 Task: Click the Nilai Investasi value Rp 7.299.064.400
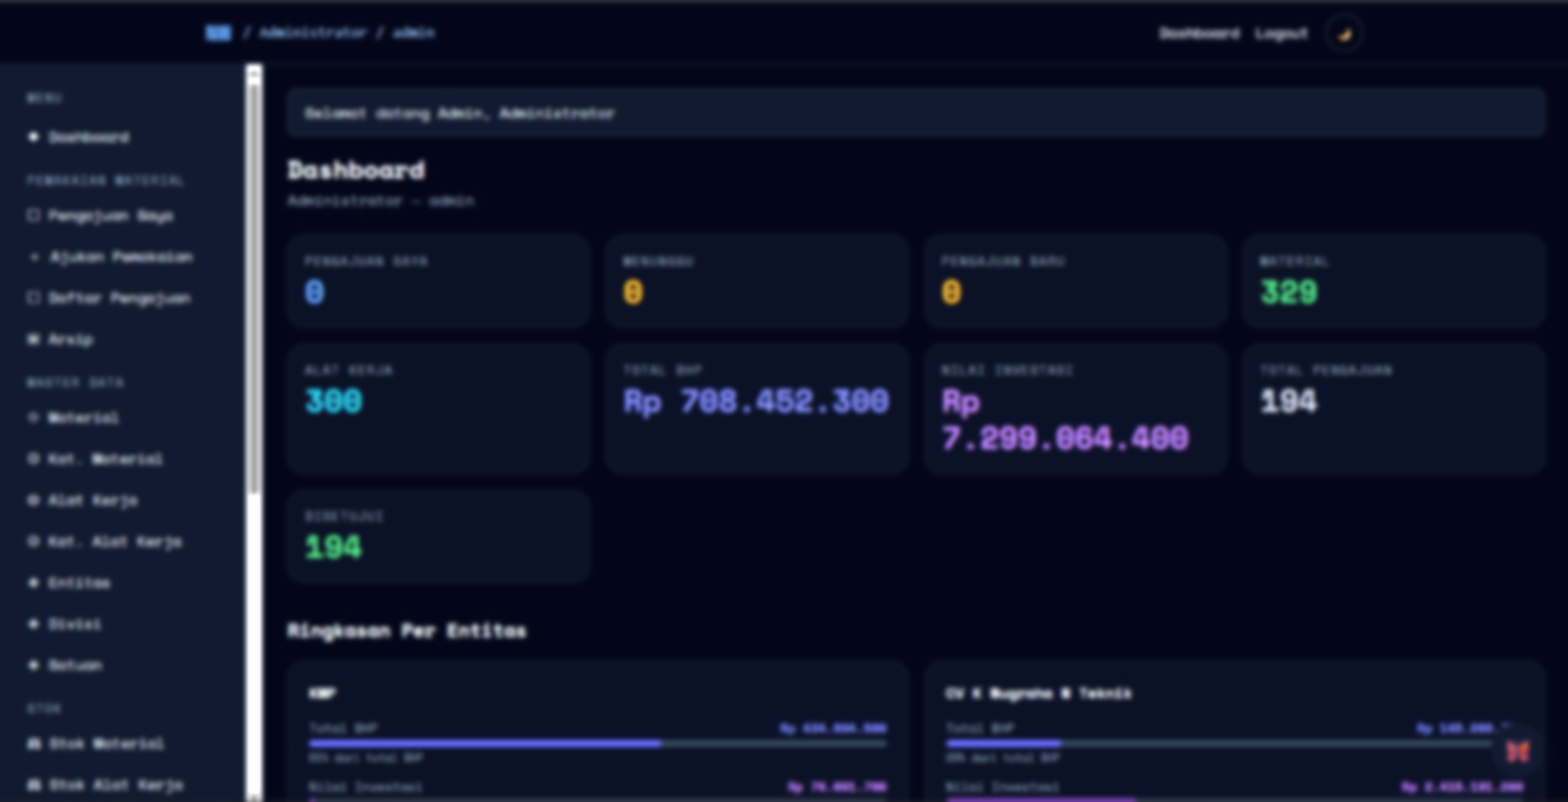[x=1065, y=420]
